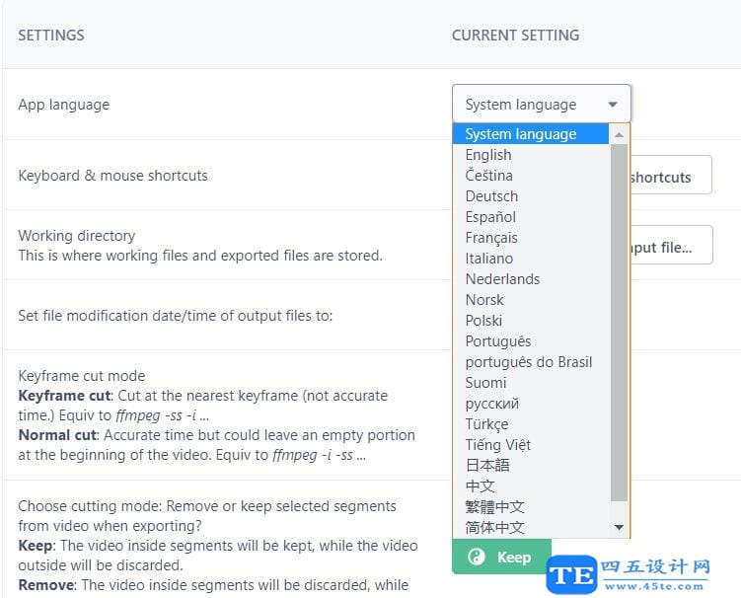Image resolution: width=741 pixels, height=598 pixels.
Task: Select 简体中文 language option
Action: pyautogui.click(x=494, y=528)
